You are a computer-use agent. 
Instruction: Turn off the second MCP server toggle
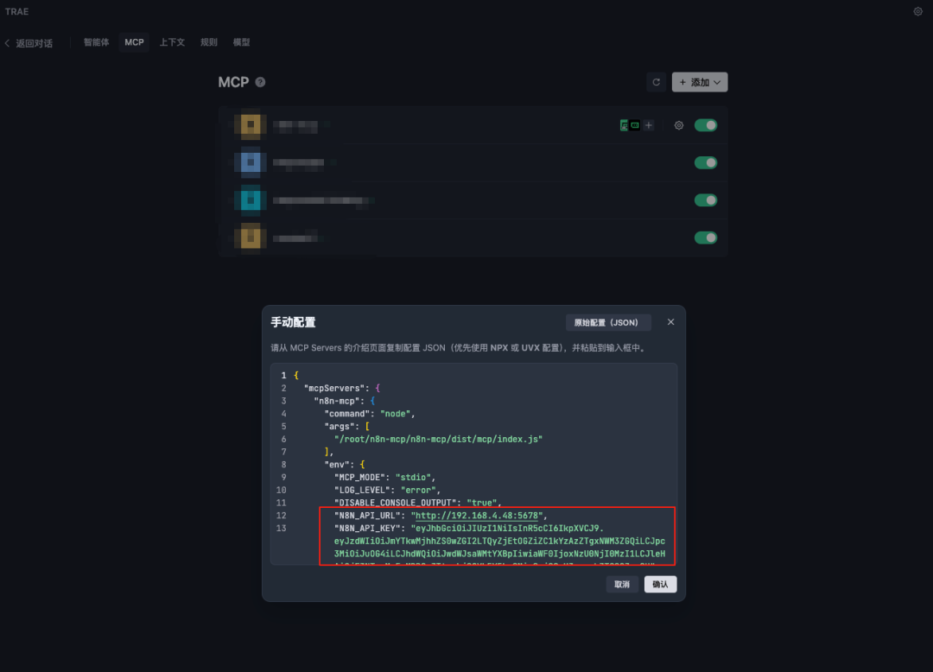(706, 162)
